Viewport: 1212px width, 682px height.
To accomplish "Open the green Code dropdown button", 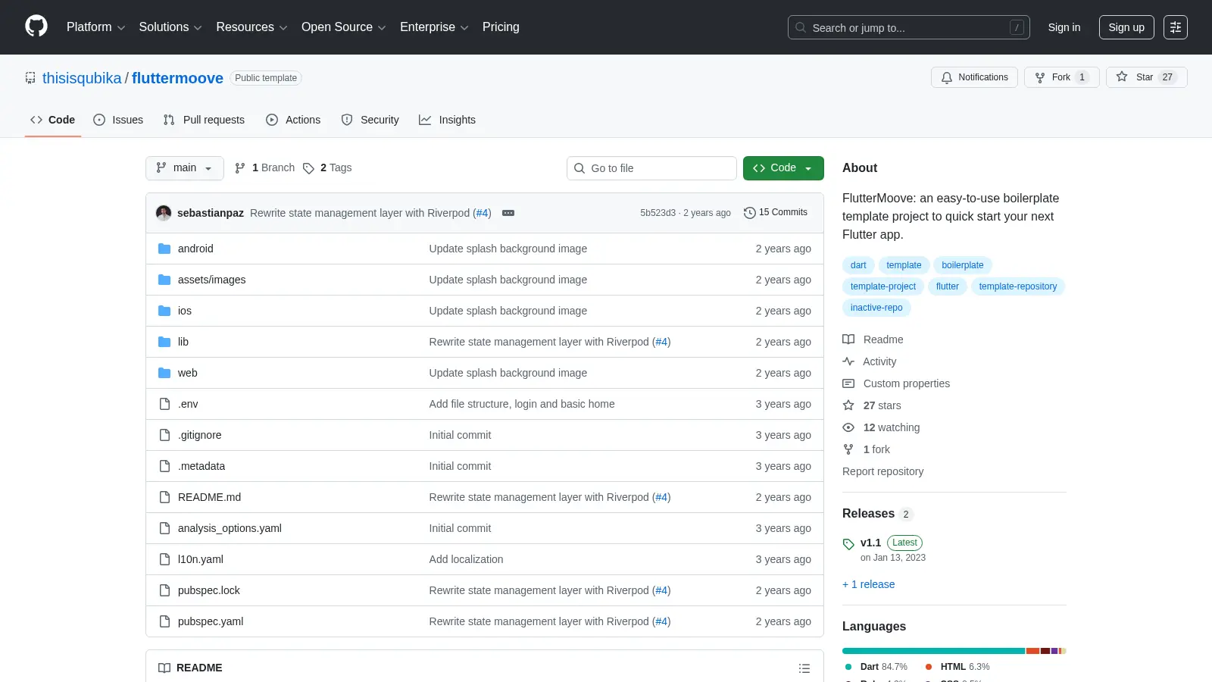I will (x=783, y=168).
